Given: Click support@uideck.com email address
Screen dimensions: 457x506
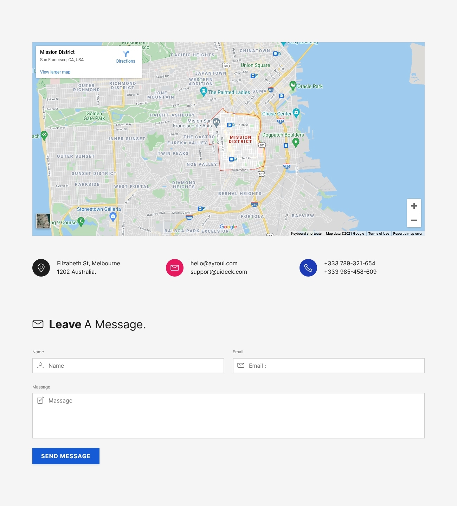Looking at the screenshot, I should [219, 272].
